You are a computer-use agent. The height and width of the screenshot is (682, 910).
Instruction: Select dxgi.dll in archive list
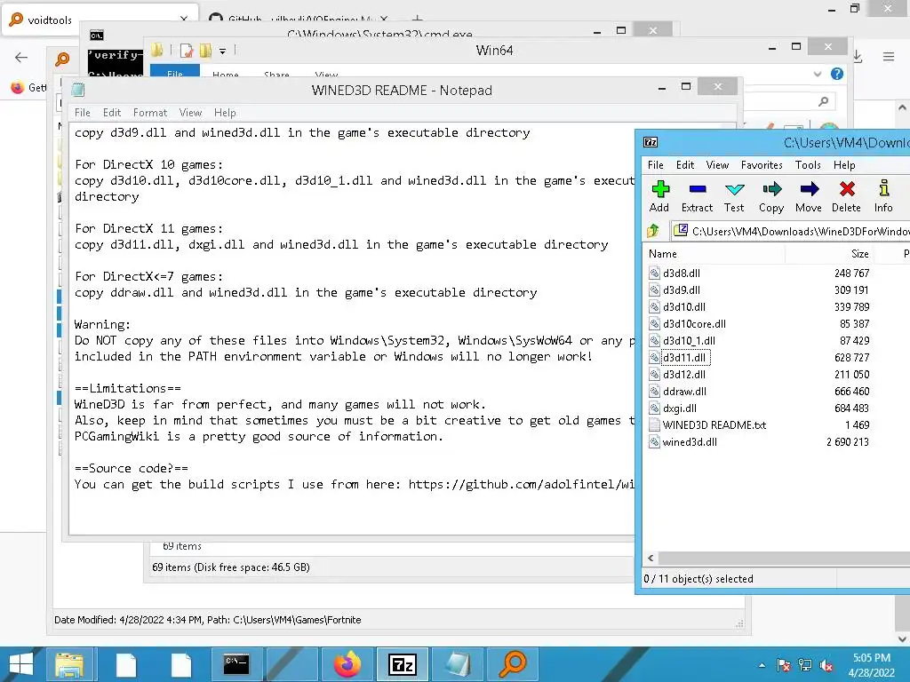680,408
